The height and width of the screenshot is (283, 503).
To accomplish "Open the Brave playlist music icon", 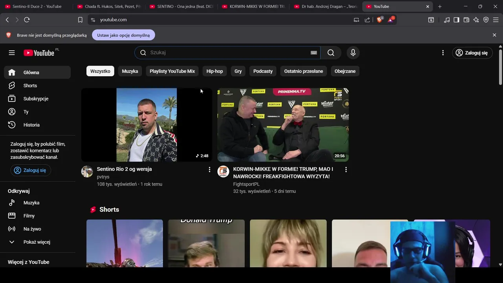I will pyautogui.click(x=447, y=20).
